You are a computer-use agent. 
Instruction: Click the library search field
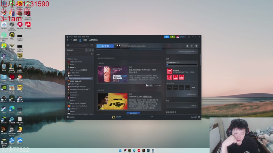point(78,54)
